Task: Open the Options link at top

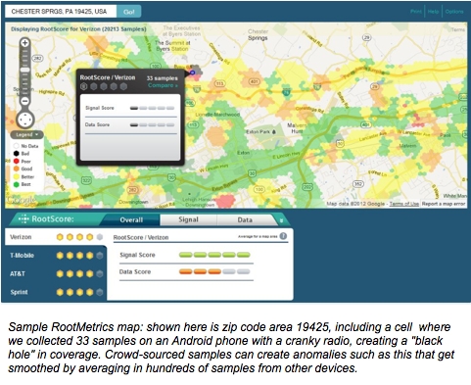Action: pos(454,12)
